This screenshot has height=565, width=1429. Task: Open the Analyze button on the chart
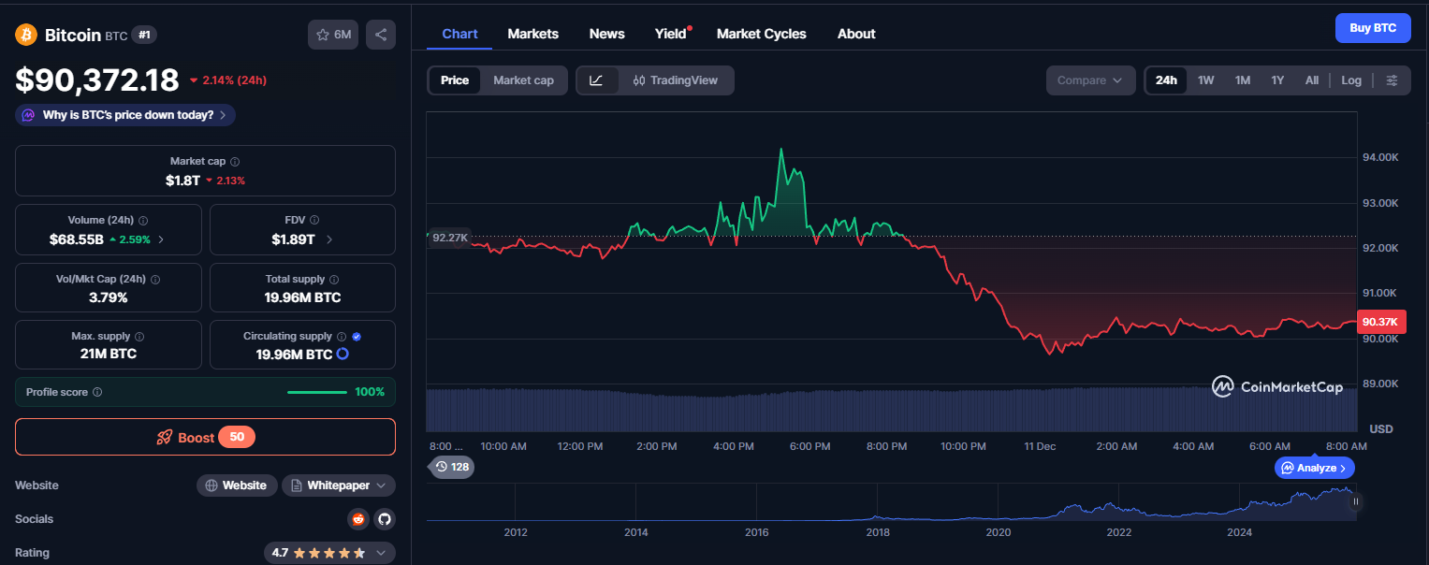(1314, 467)
